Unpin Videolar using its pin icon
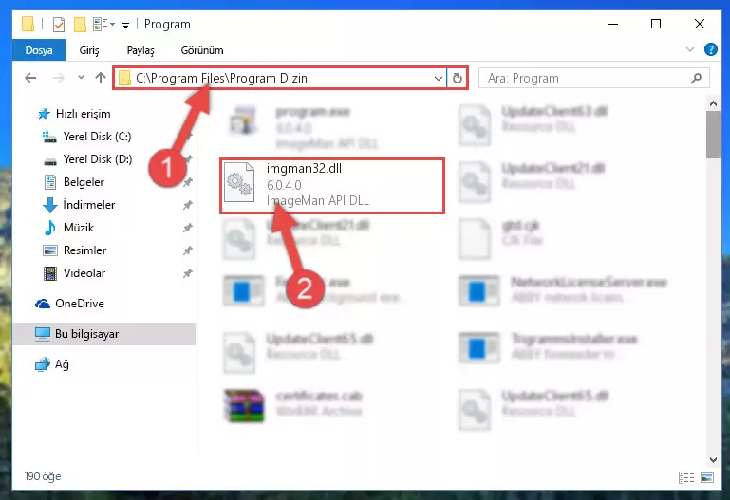This screenshot has height=500, width=730. coord(188,273)
